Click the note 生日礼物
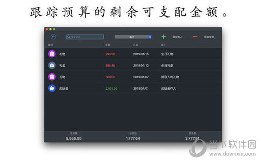Viewport: 266px width, 166px height. pos(167,54)
